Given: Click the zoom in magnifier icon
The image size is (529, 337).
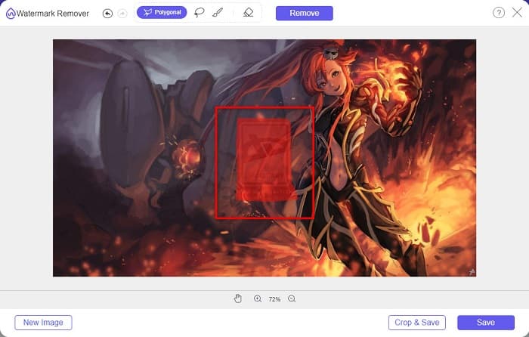Looking at the screenshot, I should tap(258, 298).
